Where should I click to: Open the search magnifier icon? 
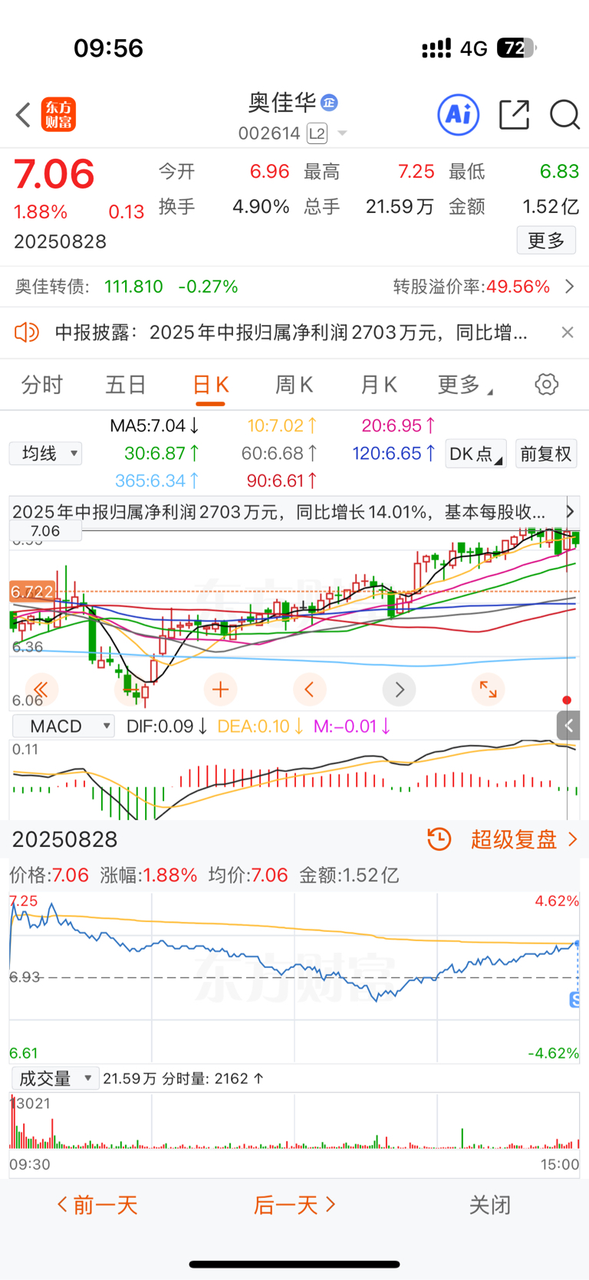564,115
